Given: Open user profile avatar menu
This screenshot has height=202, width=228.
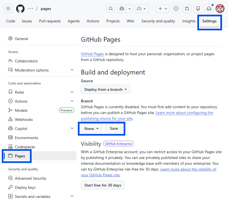Looking at the screenshot, I should (220, 9).
